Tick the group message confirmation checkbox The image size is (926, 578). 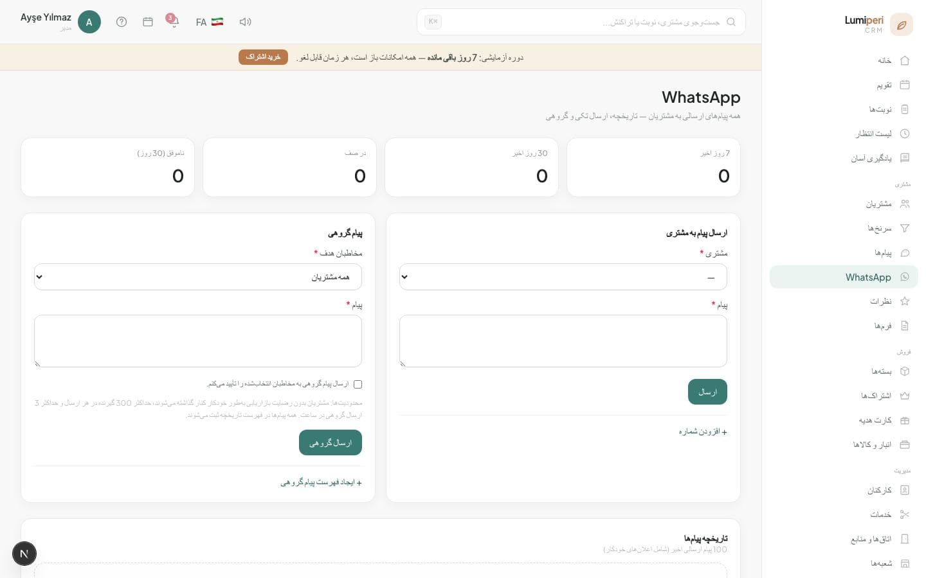pyautogui.click(x=358, y=384)
